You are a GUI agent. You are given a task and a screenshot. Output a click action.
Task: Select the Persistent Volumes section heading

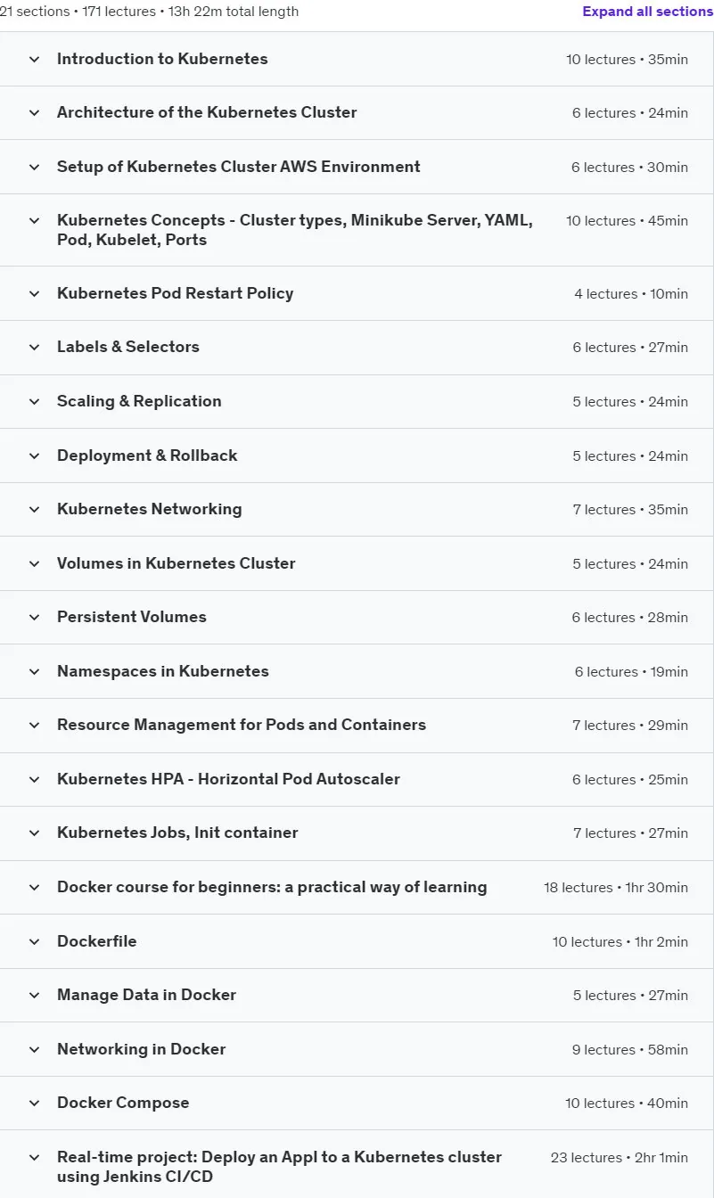click(131, 617)
